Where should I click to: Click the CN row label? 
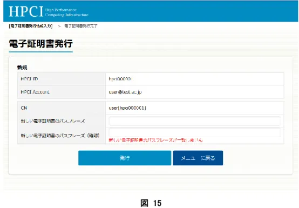(x=24, y=108)
